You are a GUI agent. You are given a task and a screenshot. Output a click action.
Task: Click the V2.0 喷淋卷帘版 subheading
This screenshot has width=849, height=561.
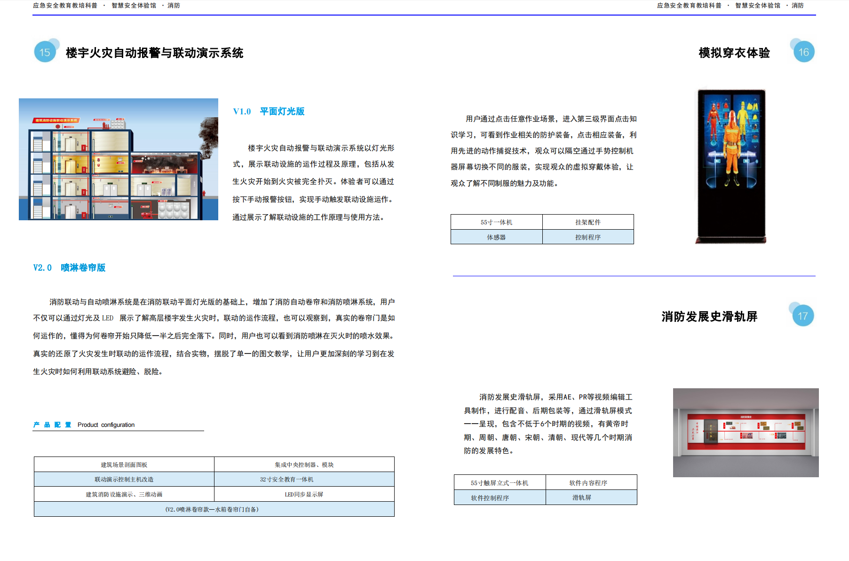point(69,268)
